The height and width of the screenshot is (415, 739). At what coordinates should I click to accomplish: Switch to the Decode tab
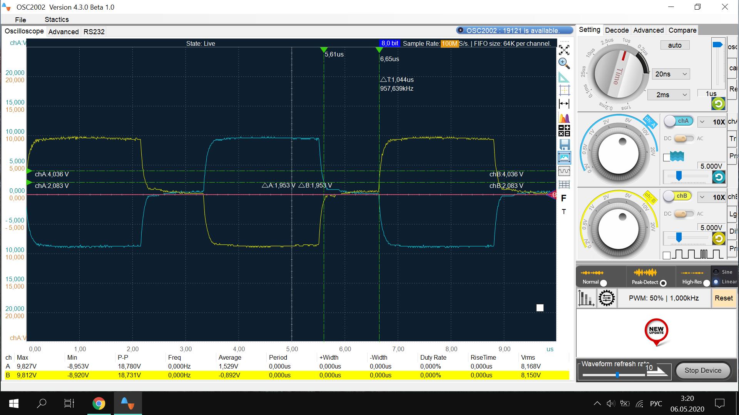click(x=617, y=30)
